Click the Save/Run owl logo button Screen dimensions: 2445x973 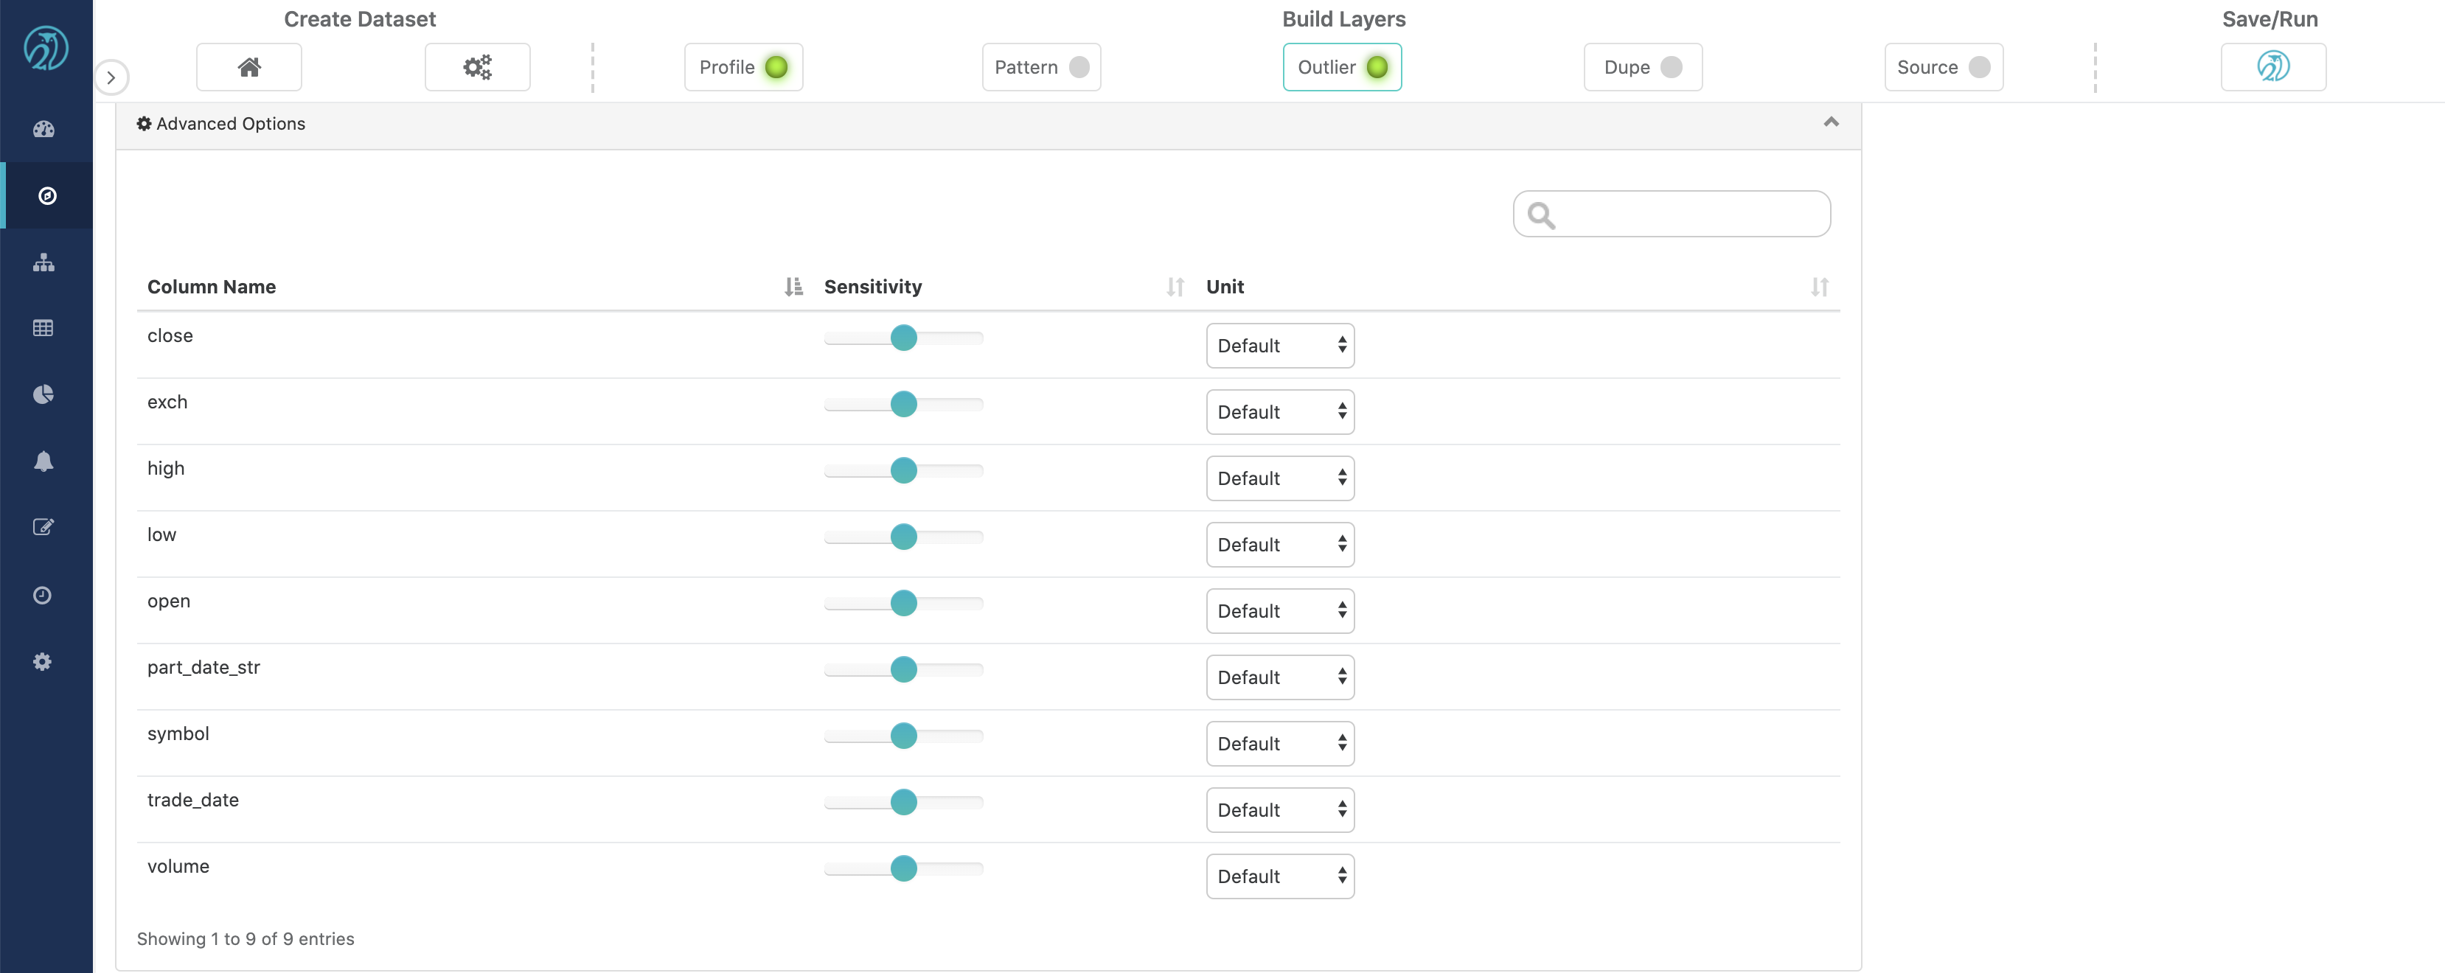[2272, 67]
